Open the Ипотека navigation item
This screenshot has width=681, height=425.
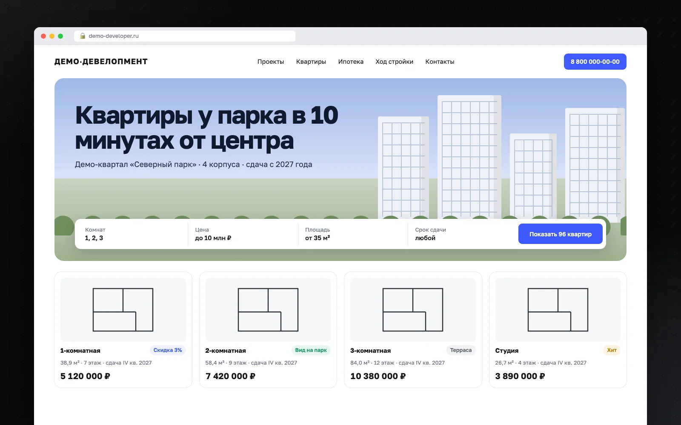(x=351, y=62)
